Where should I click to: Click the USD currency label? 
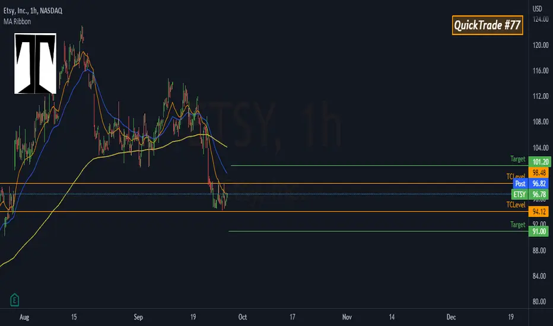coord(537,8)
